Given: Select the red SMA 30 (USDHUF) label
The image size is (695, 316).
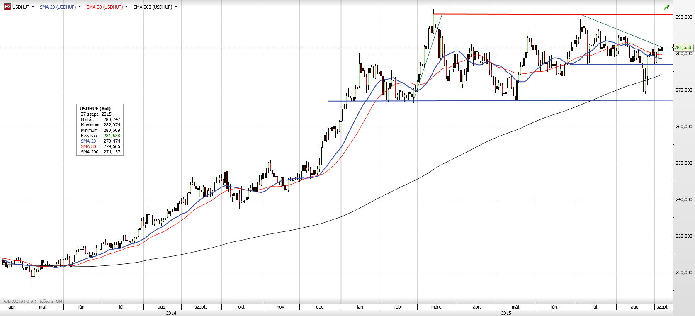Looking at the screenshot, I should coord(104,7).
